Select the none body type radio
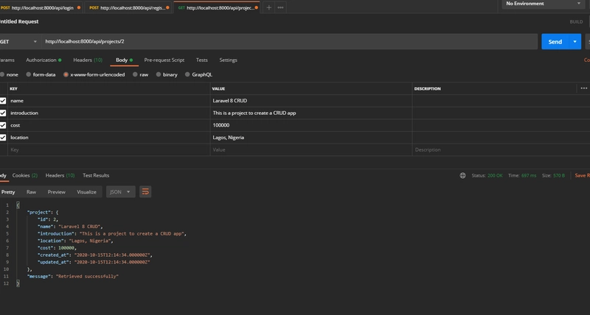 tap(2, 74)
